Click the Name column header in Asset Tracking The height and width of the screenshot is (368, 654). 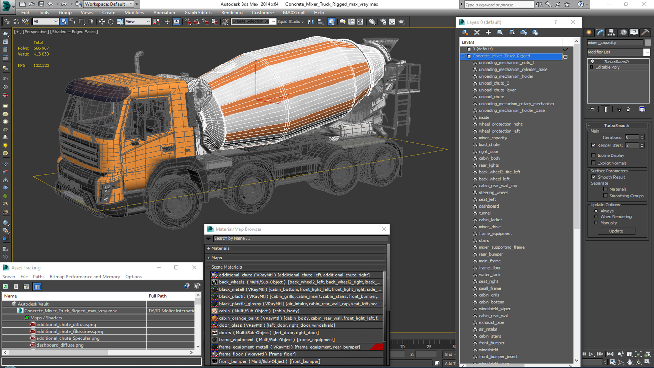pos(74,296)
